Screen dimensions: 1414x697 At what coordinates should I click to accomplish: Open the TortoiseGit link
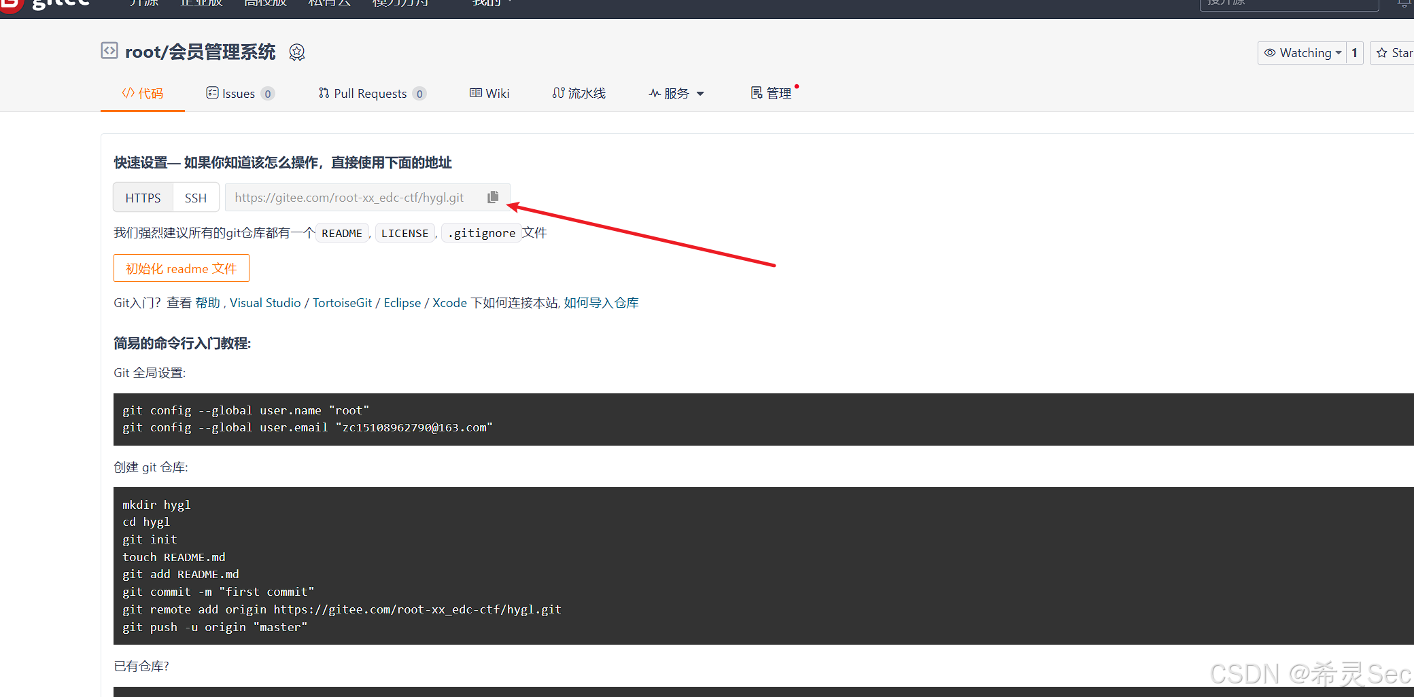pos(342,302)
